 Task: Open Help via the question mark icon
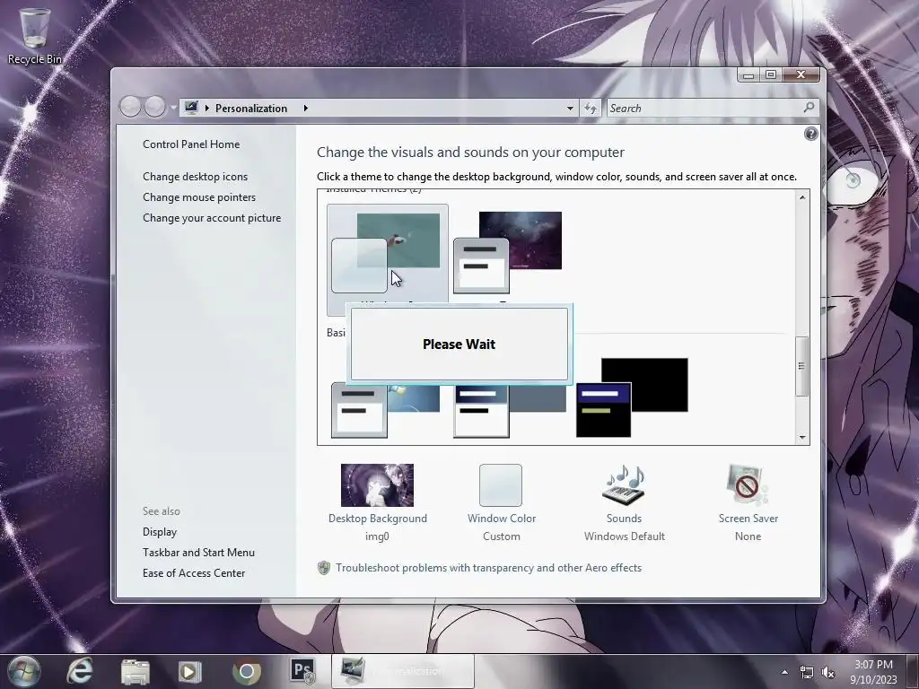810,134
